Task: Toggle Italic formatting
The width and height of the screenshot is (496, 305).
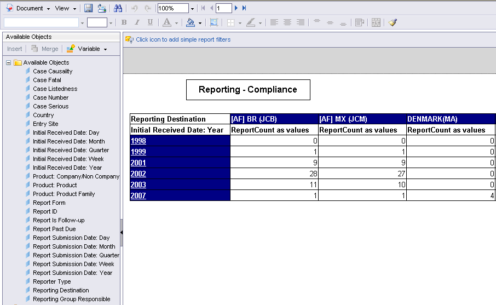Action: click(137, 22)
